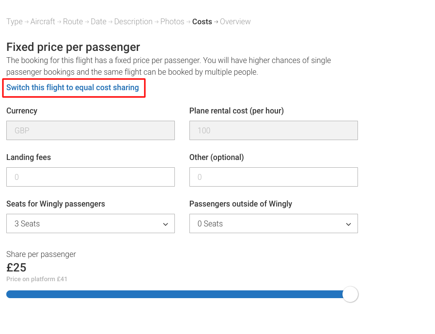Focus the Other (optional) cost input
Viewport: 435px width, 334px height.
274,177
